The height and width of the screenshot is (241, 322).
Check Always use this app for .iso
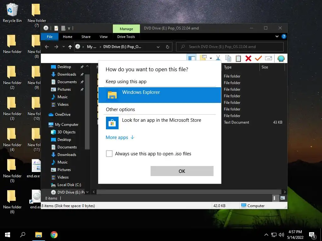click(x=109, y=153)
